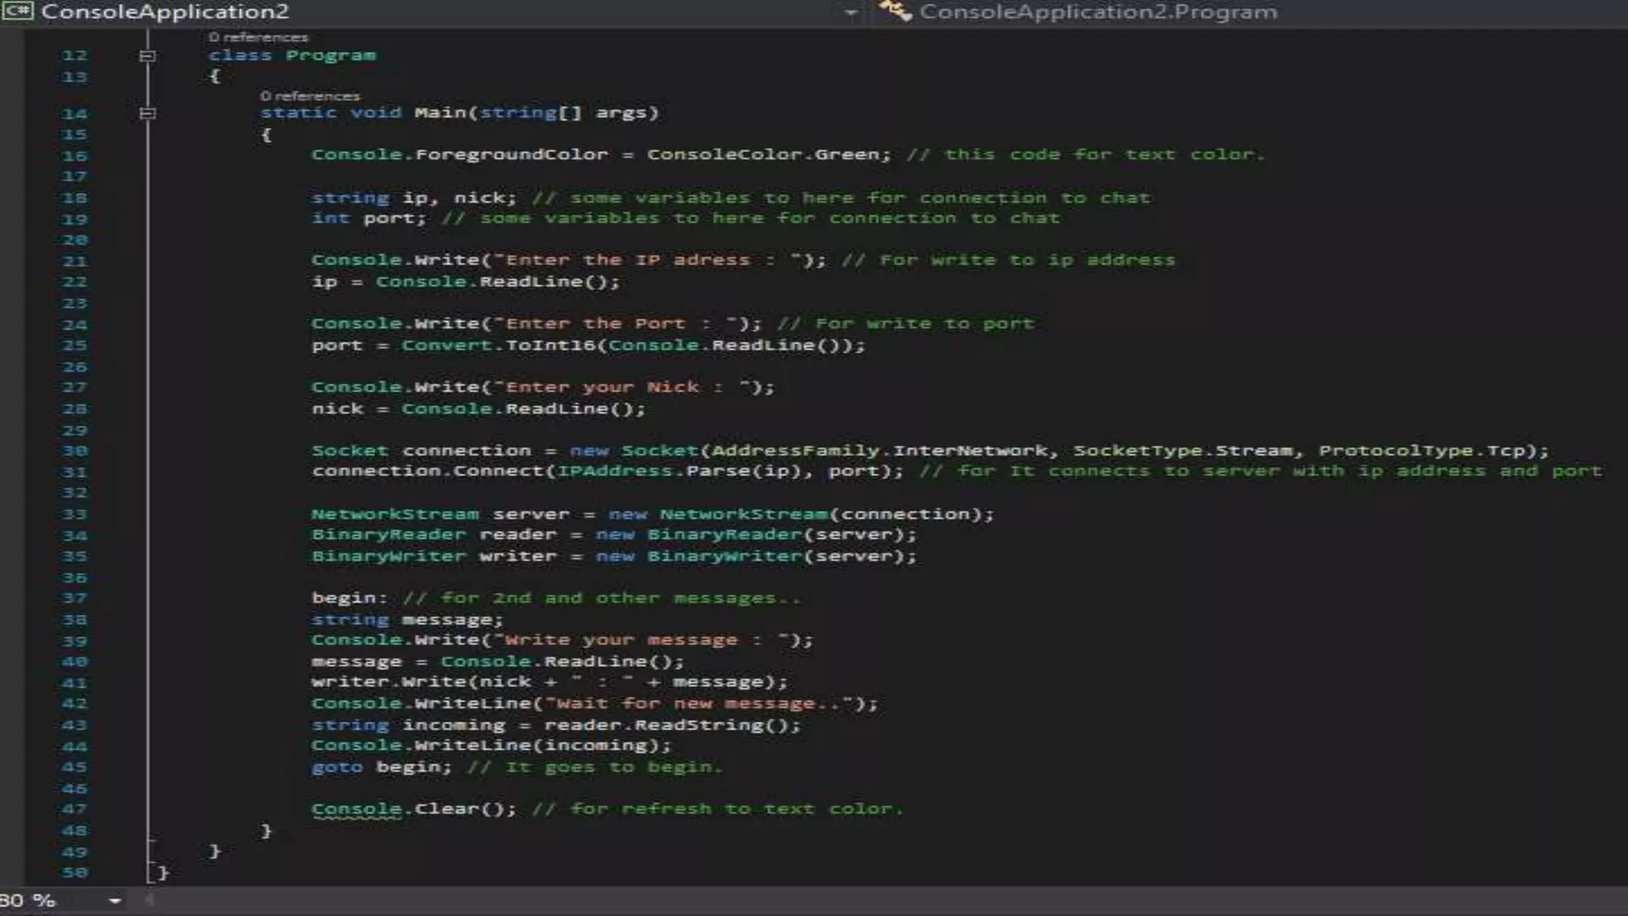The height and width of the screenshot is (916, 1628).
Task: Click the C# project icon in navigation bar
Action: pyautogui.click(x=17, y=11)
